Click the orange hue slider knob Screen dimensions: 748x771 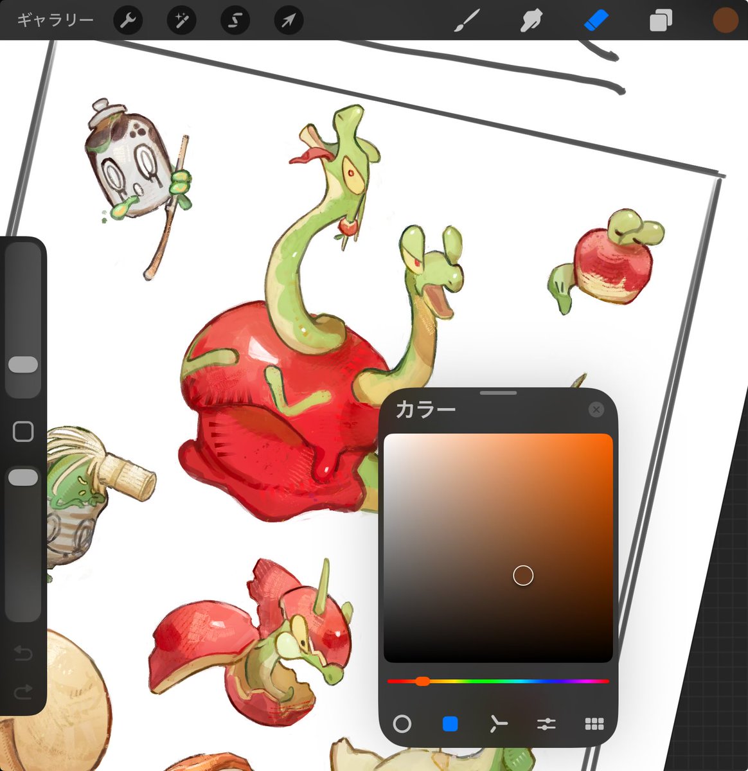[x=422, y=681]
